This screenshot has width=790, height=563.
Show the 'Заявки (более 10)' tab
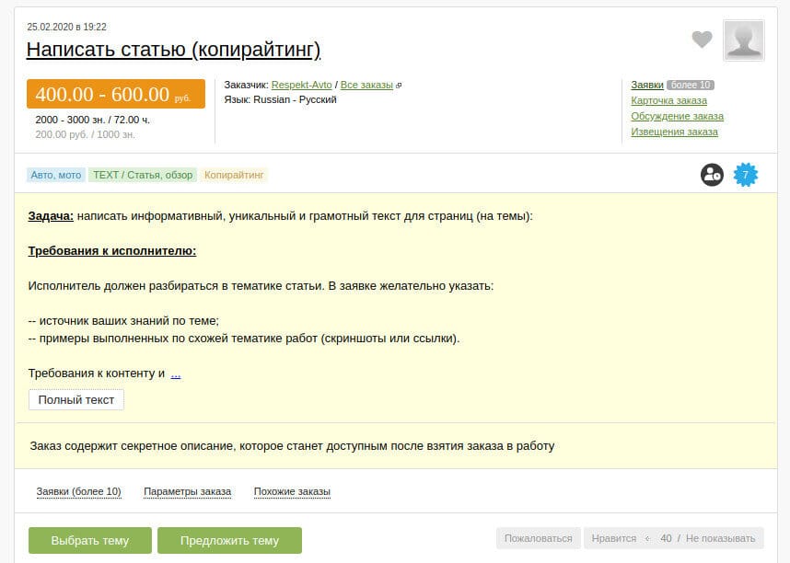pyautogui.click(x=78, y=491)
